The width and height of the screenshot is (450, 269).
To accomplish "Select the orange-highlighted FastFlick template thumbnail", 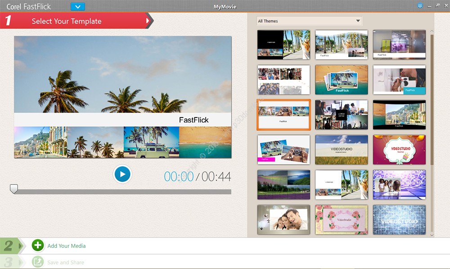I will click(283, 115).
